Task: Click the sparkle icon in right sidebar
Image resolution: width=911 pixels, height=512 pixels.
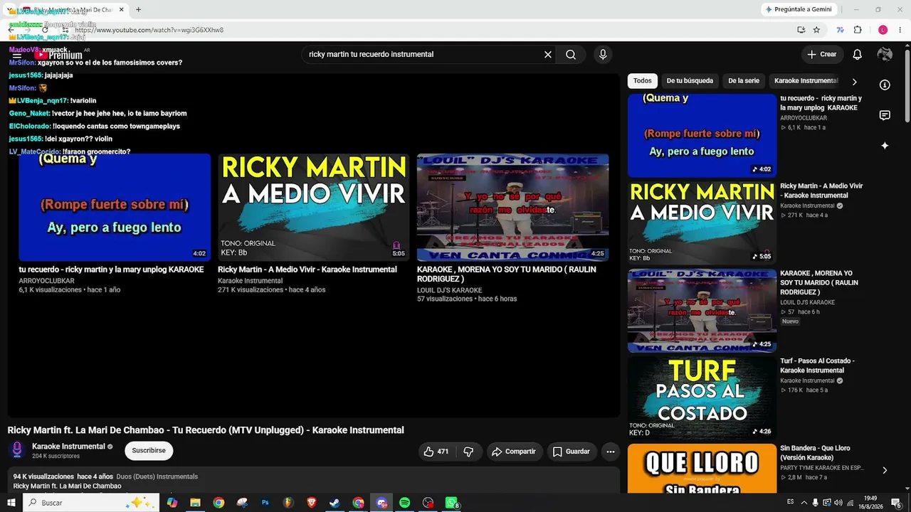Action: click(885, 146)
